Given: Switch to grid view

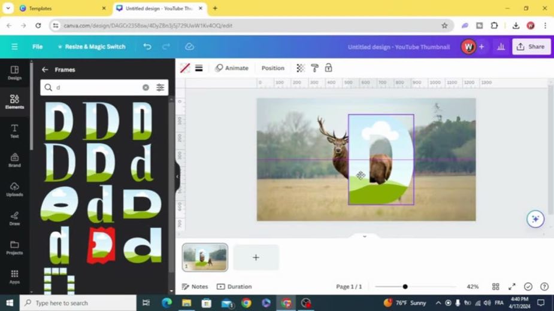Looking at the screenshot, I should pyautogui.click(x=496, y=286).
